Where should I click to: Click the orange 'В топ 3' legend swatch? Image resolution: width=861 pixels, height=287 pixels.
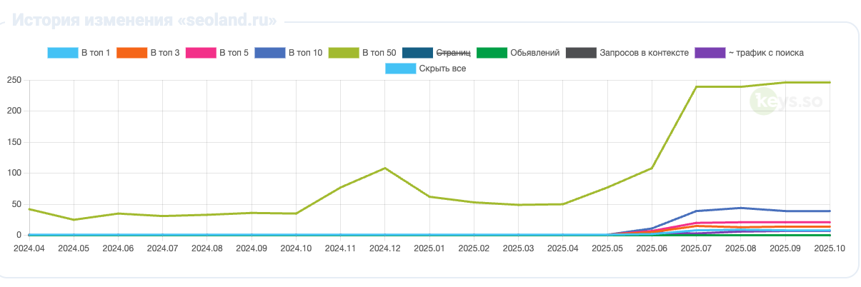pos(131,52)
